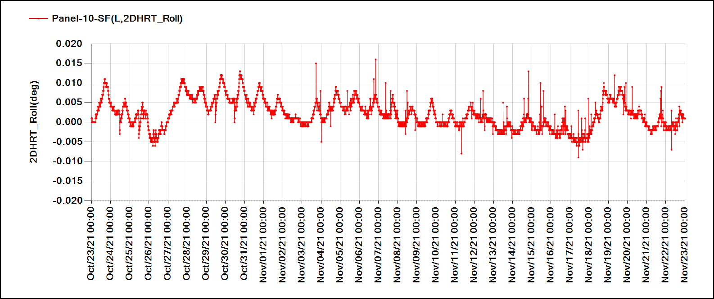This screenshot has height=299, width=714.
Task: Select the 2DHRT_Roll(deg) y-axis title
Action: (34, 122)
